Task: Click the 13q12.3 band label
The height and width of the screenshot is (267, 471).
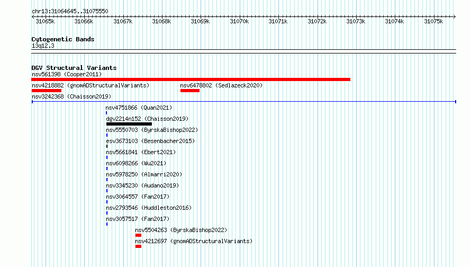Action: tap(43, 46)
